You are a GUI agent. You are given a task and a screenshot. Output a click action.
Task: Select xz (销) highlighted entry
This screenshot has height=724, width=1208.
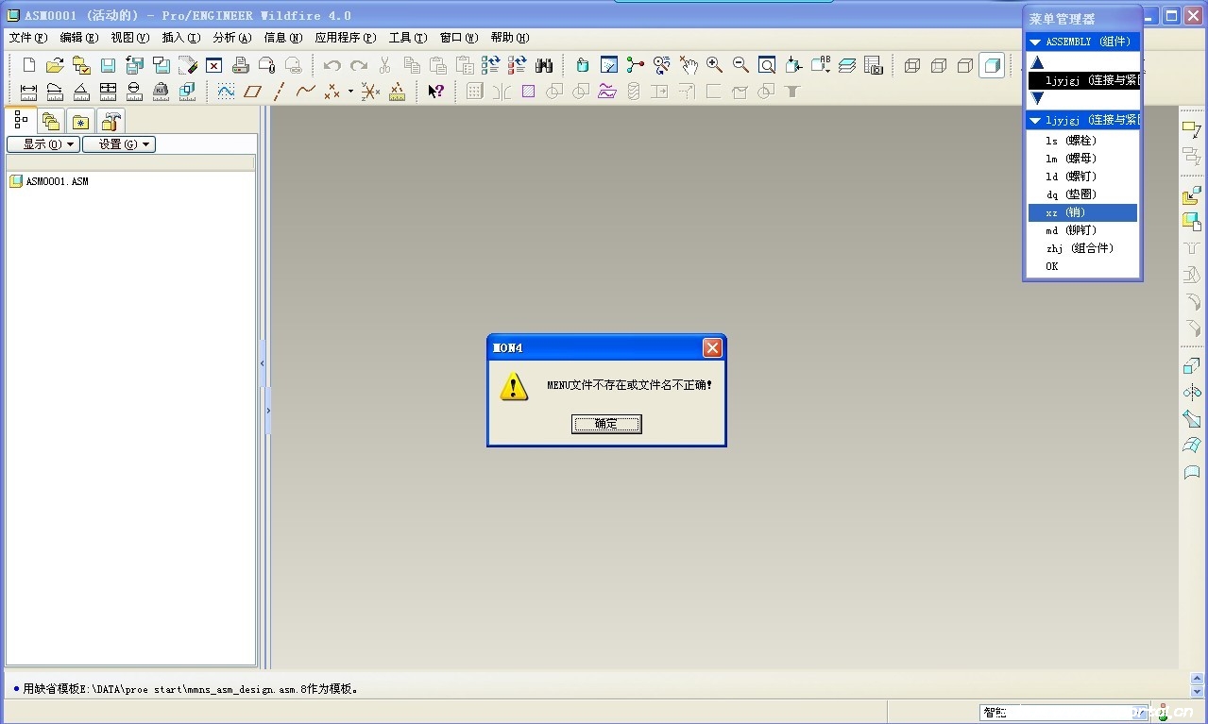(1082, 212)
